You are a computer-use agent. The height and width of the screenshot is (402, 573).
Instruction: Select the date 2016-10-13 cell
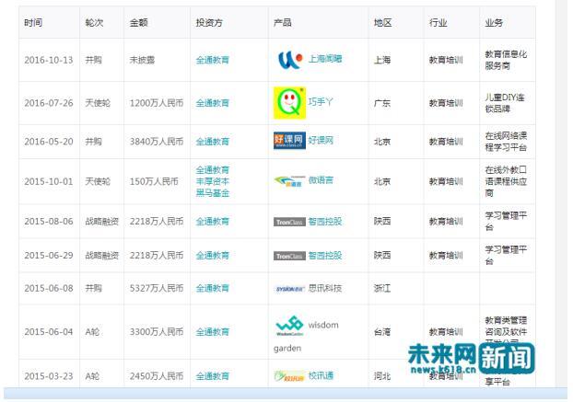click(49, 60)
